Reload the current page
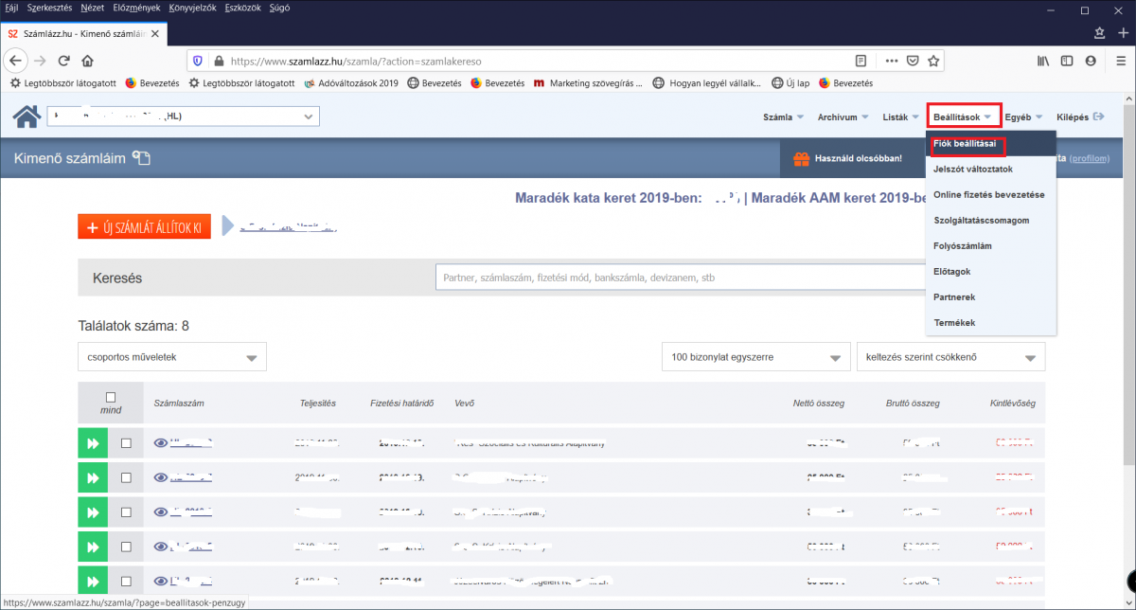Viewport: 1136px width, 610px height. click(x=63, y=61)
